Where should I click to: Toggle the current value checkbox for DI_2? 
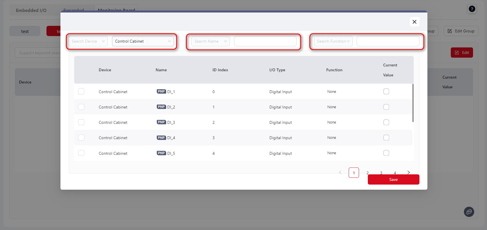coord(386,107)
